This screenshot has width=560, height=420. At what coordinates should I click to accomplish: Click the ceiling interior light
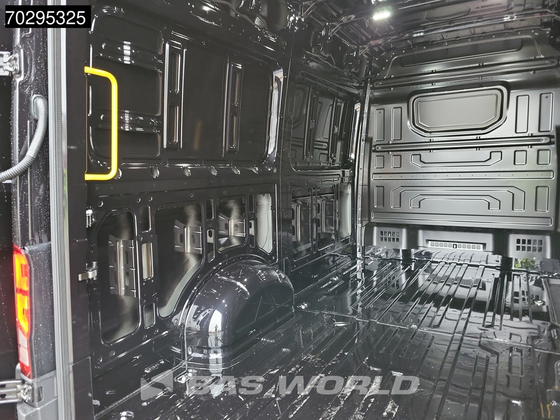coord(382,15)
